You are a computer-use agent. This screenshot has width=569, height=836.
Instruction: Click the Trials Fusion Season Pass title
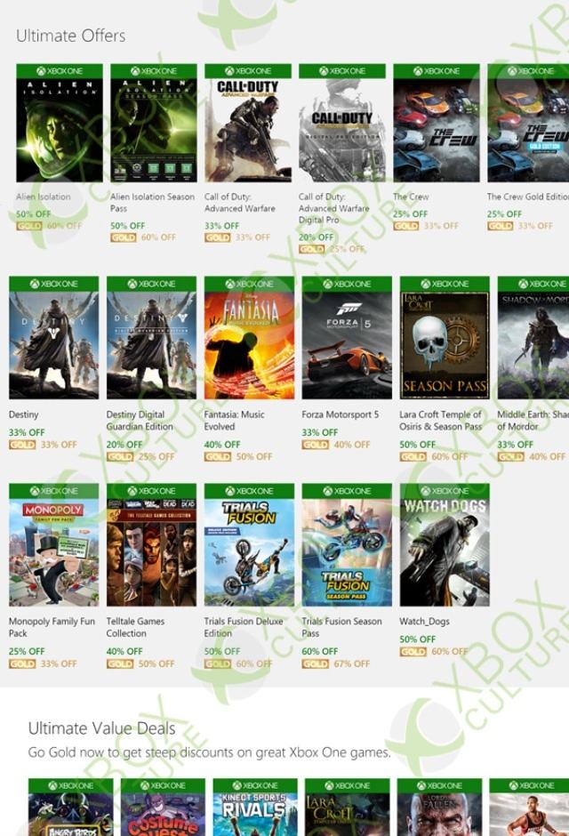tap(341, 627)
